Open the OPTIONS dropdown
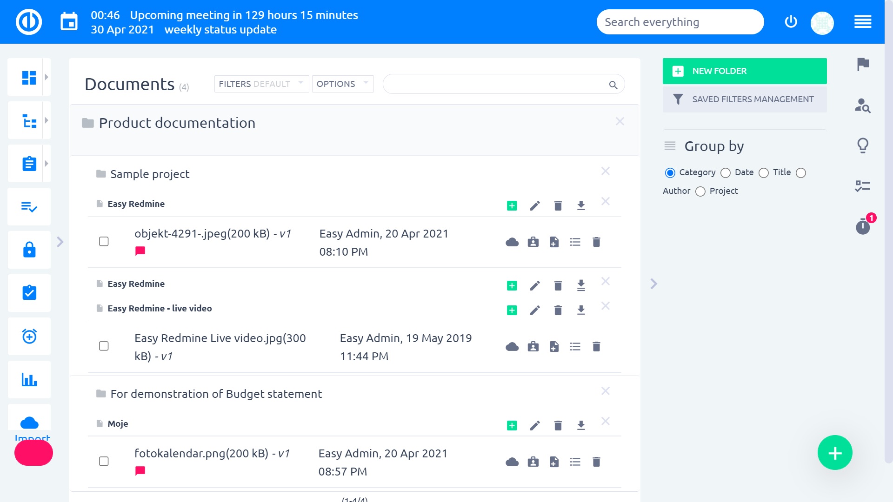Image resolution: width=893 pixels, height=502 pixels. pyautogui.click(x=343, y=84)
